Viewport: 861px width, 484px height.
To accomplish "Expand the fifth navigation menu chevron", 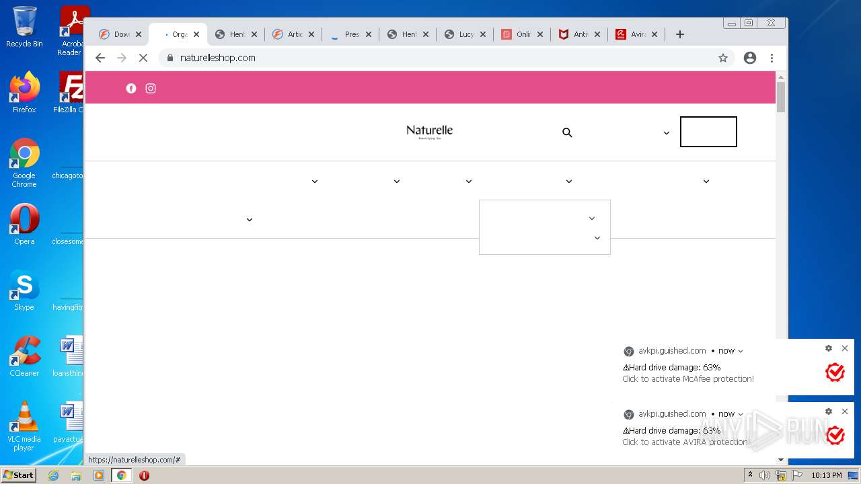I will pos(706,182).
